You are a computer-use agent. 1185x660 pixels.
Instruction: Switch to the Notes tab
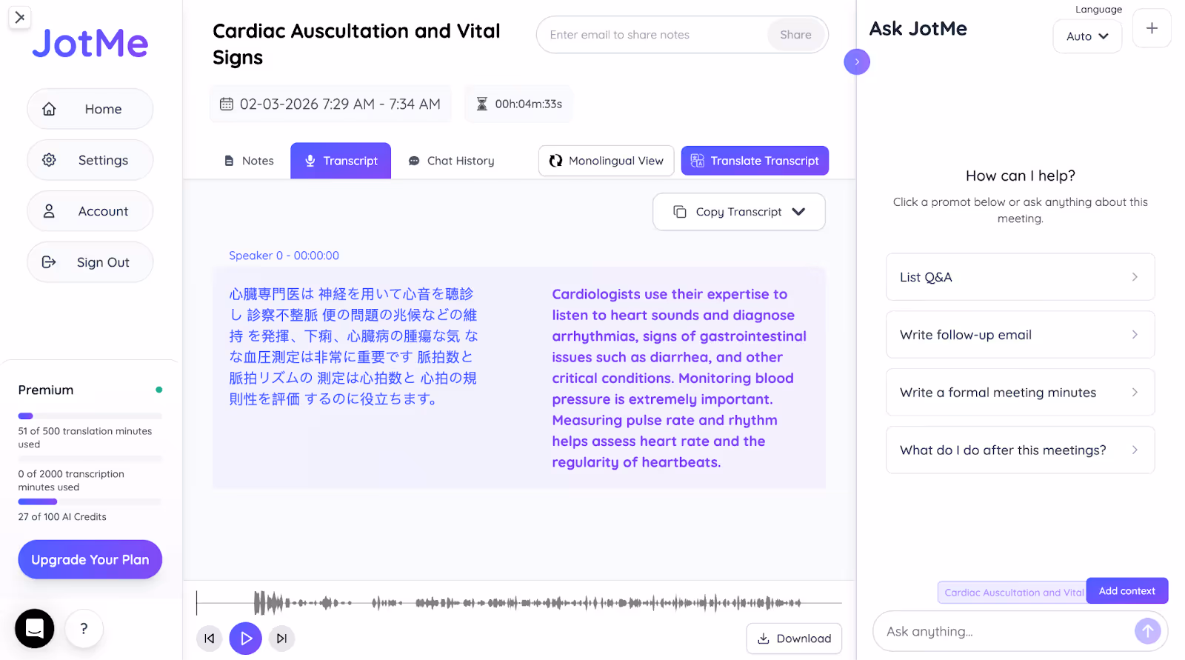249,161
